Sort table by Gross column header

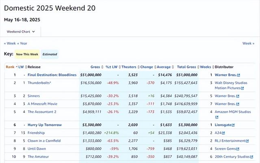tap(95, 67)
